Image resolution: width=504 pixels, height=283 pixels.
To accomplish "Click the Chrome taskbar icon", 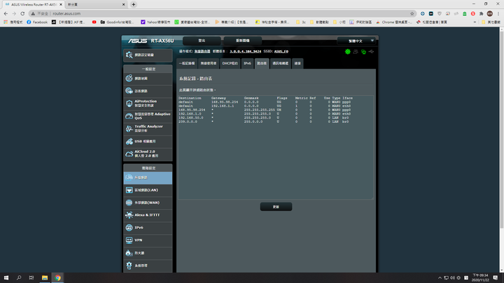I will tap(57, 278).
